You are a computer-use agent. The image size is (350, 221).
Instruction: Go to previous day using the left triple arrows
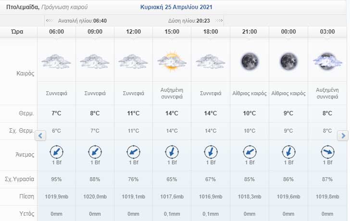[x=49, y=21]
